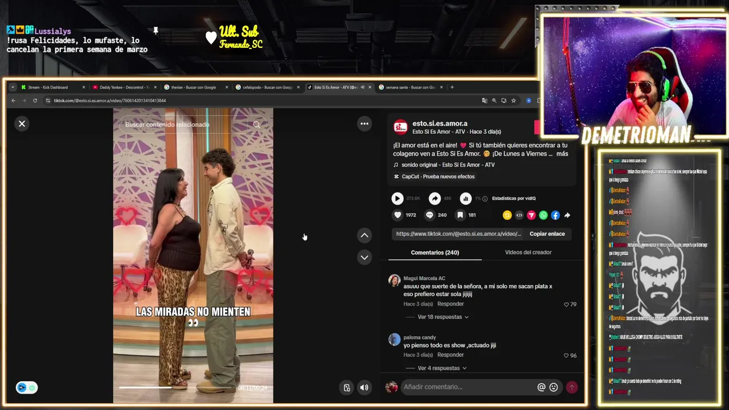Viewport: 729px width, 410px height.
Task: Close the Stream - Kick Dashboard tab
Action: point(84,87)
